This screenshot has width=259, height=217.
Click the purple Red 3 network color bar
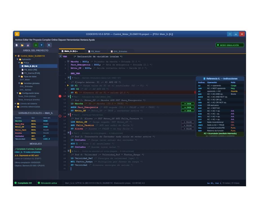(71, 133)
